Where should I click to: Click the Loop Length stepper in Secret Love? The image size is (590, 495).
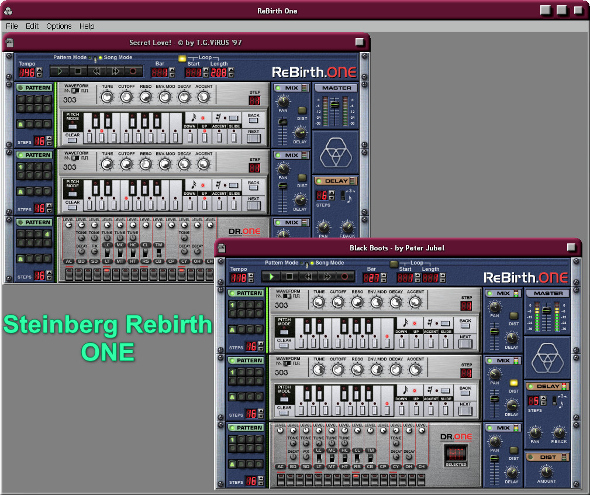[231, 73]
